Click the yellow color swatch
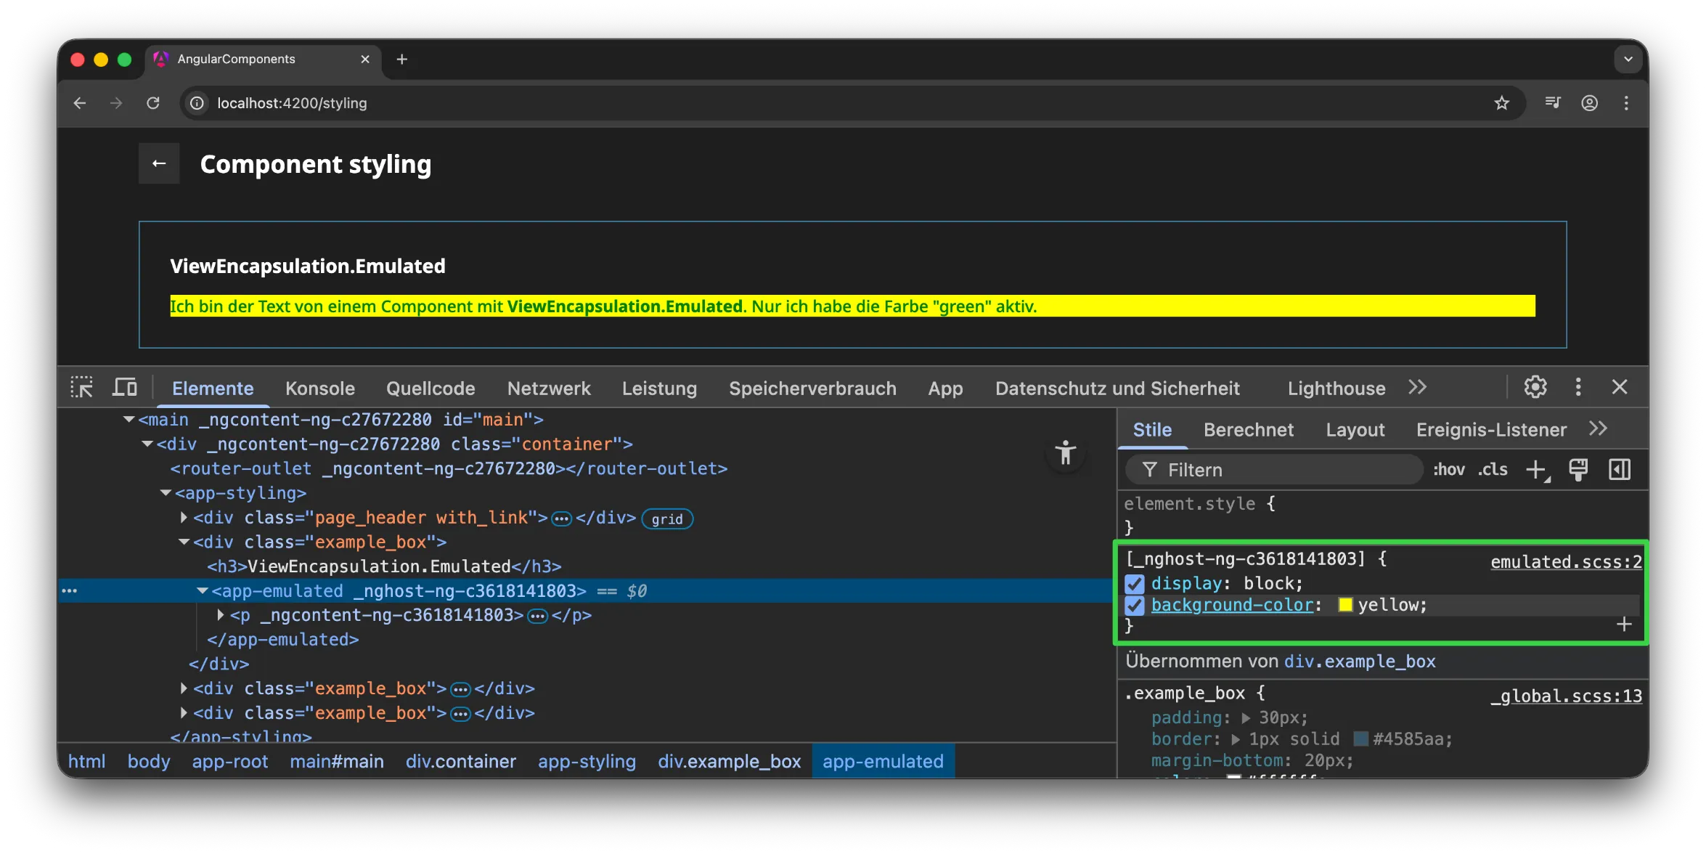This screenshot has height=854, width=1706. 1345,605
